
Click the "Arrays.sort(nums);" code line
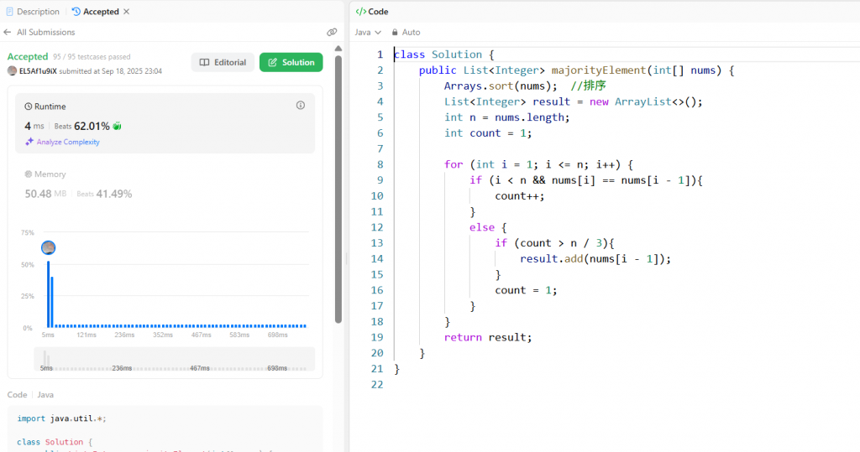tap(501, 86)
